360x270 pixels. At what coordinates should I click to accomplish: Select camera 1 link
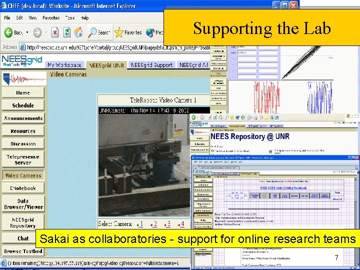[x=140, y=224]
